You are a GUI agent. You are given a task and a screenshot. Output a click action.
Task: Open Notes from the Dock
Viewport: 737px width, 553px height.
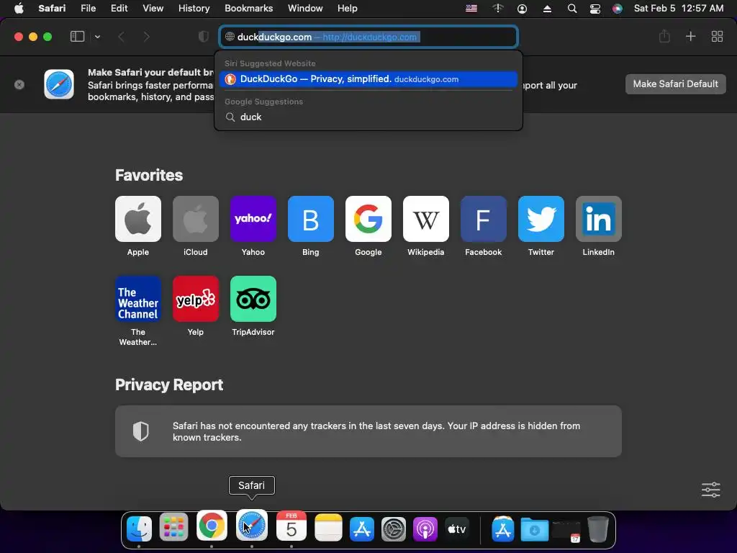click(328, 528)
